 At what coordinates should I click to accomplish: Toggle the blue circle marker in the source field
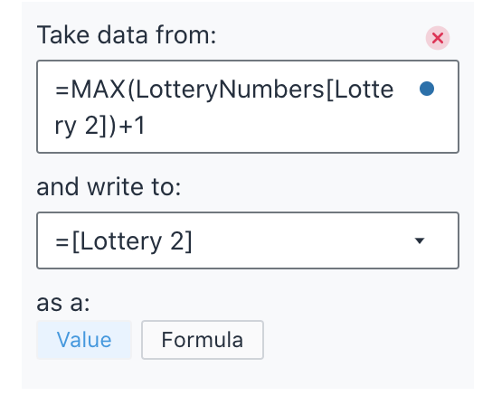pyautogui.click(x=427, y=89)
